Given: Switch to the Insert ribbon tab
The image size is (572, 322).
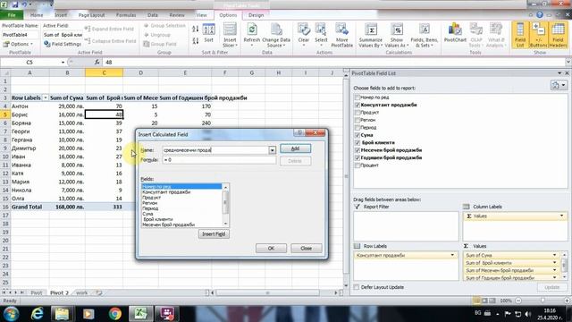Looking at the screenshot, I should click(x=61, y=15).
